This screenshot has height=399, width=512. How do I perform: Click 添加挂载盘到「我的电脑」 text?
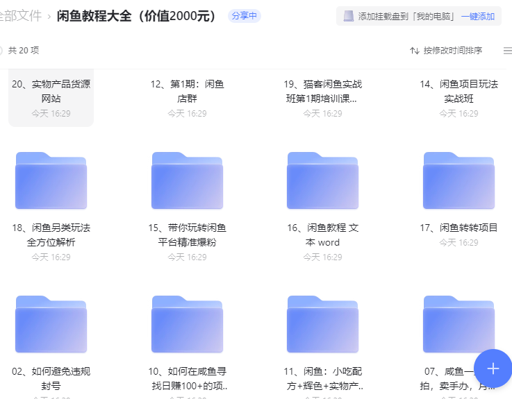406,17
